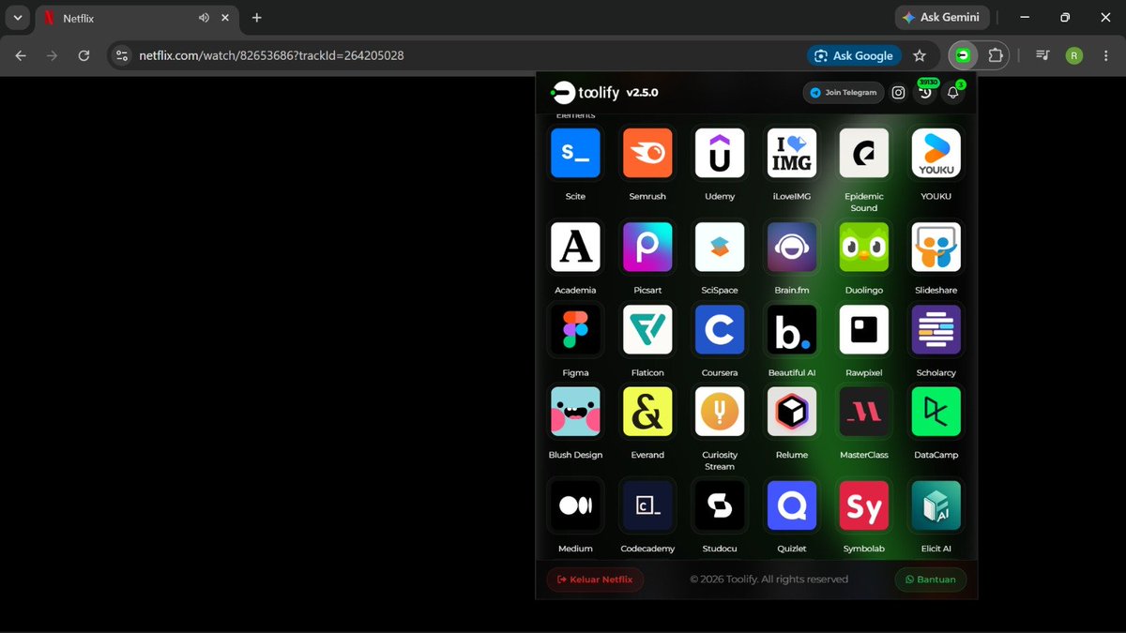The image size is (1126, 633).
Task: Close the Netflix tab
Action: [x=226, y=18]
